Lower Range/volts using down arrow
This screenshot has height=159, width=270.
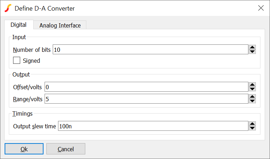click(252, 101)
